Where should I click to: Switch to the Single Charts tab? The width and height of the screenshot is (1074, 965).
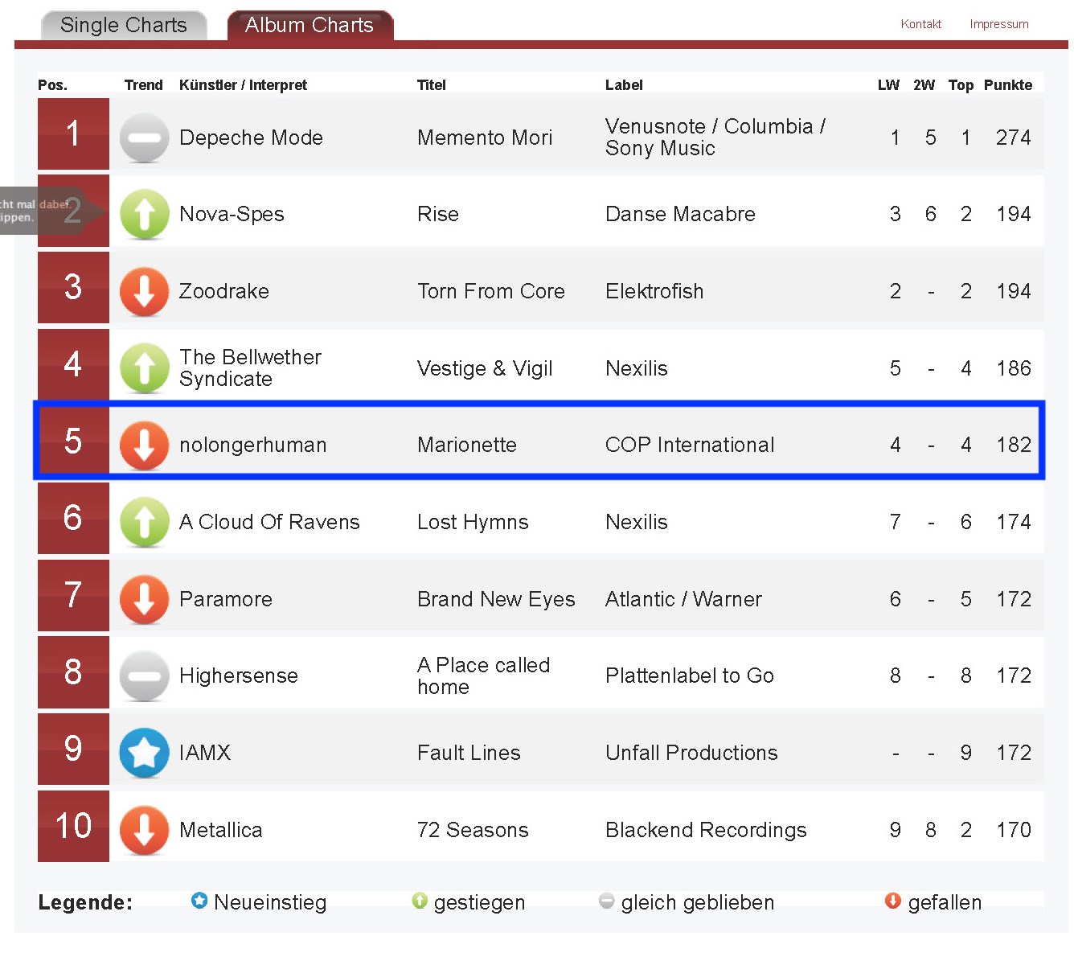pos(124,25)
